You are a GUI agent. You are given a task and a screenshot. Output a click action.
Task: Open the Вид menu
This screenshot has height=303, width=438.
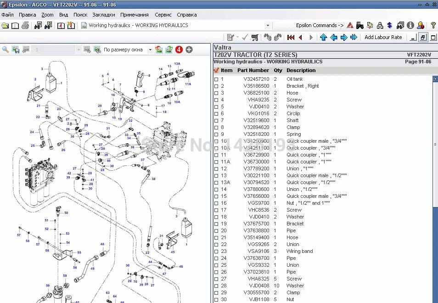coord(63,15)
